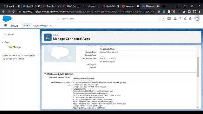Click the share page icon in address bar
This screenshot has height=114, width=203.
pyautogui.click(x=147, y=12)
